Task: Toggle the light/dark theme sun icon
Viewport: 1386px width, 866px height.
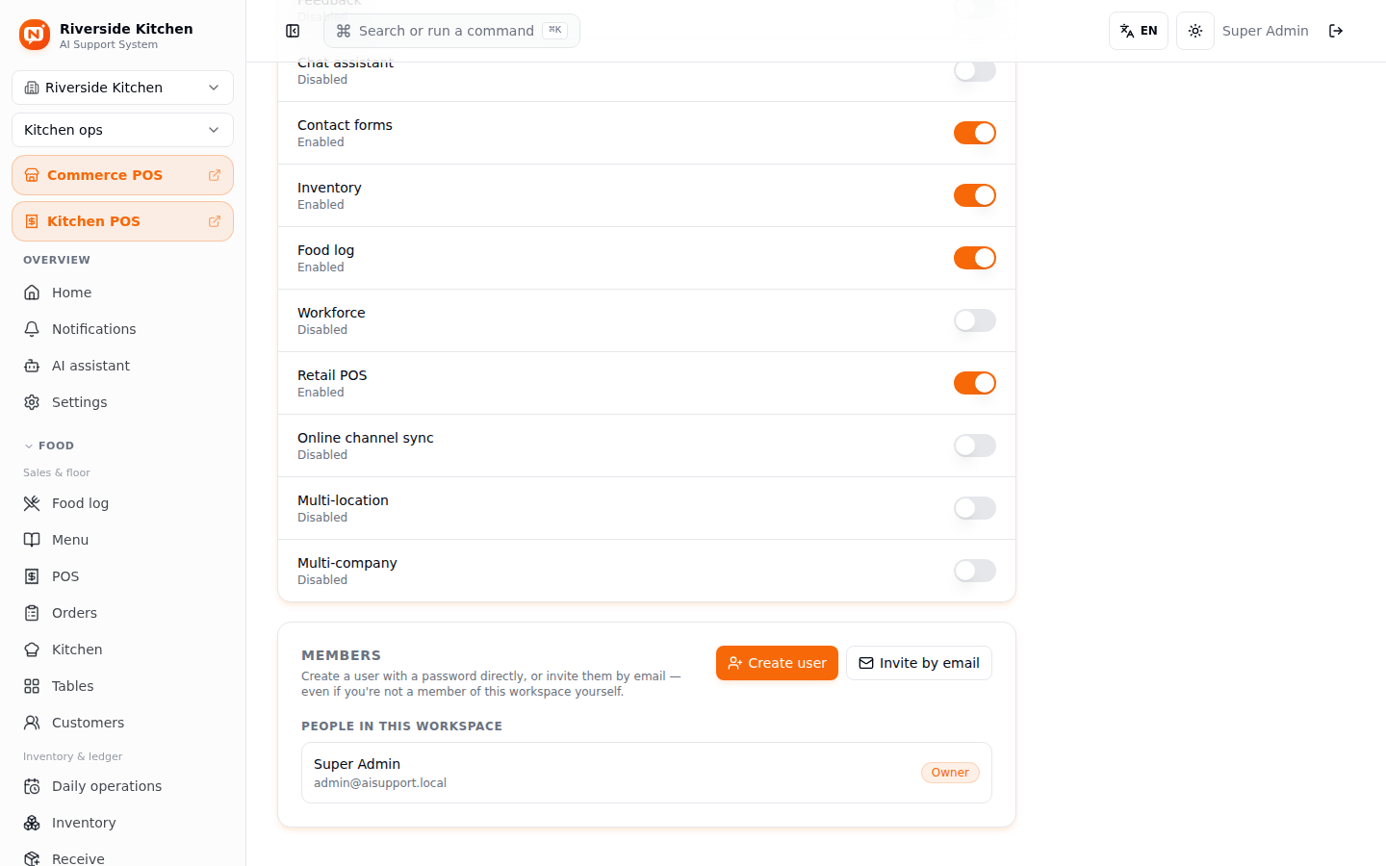Action: [1195, 31]
